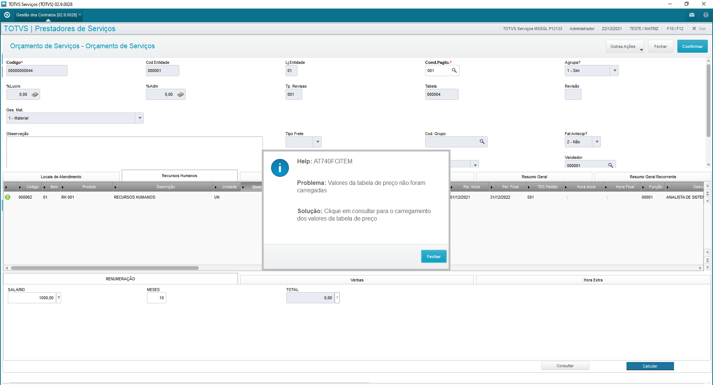
Task: Switch to Verbas tab
Action: (x=357, y=280)
